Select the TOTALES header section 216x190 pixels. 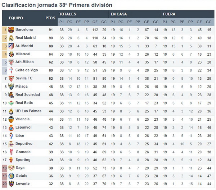[83, 14]
